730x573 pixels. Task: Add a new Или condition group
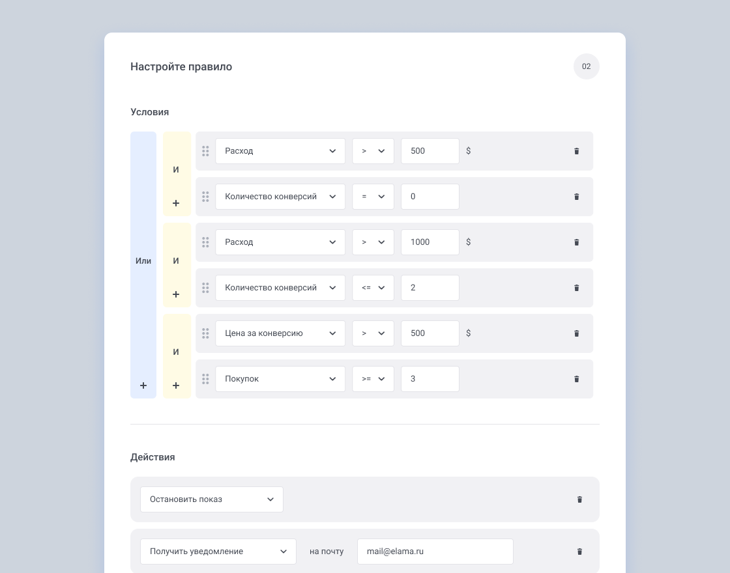pos(143,385)
